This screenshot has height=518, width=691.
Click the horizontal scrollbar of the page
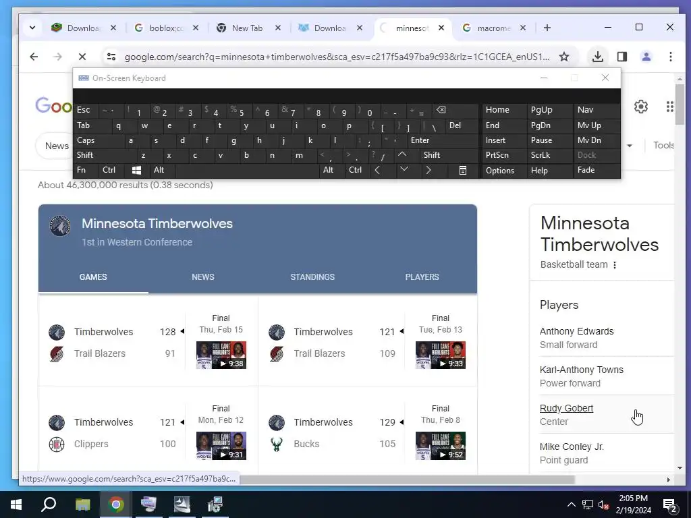(x=406, y=480)
